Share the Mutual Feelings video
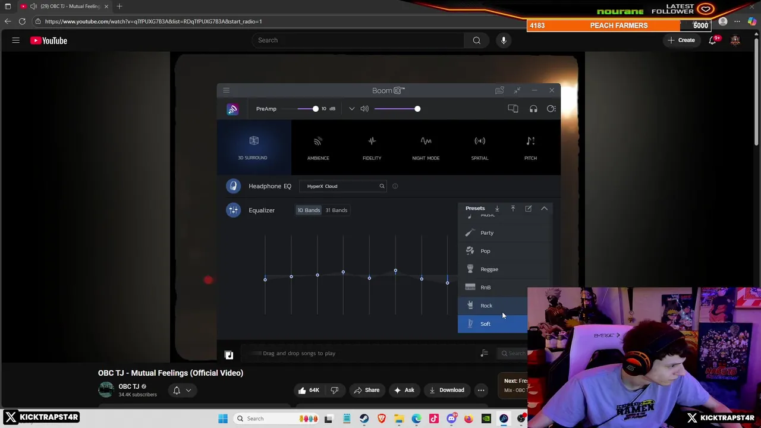Viewport: 761px width, 428px height. [x=366, y=391]
